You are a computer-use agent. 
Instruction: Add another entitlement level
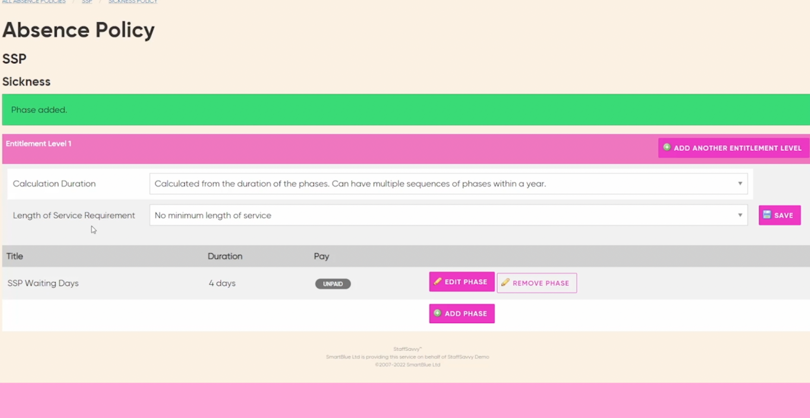pyautogui.click(x=734, y=148)
